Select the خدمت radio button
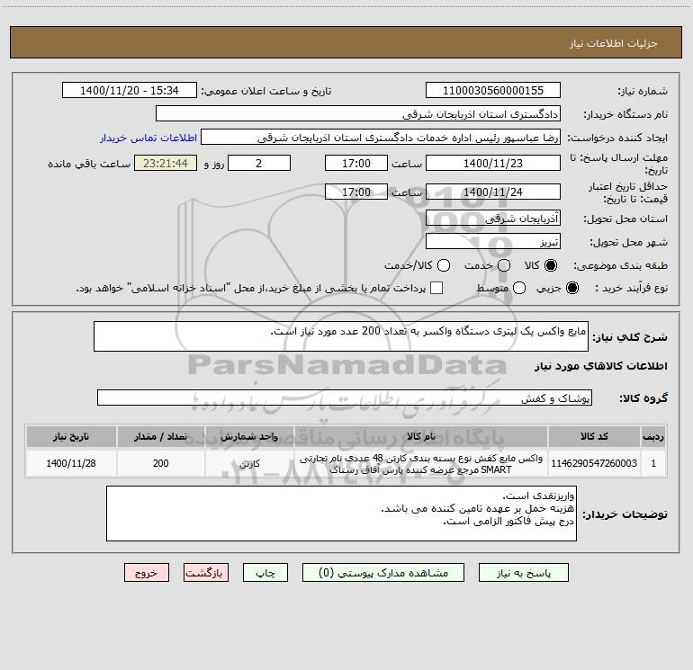693x670 pixels. 504,265
